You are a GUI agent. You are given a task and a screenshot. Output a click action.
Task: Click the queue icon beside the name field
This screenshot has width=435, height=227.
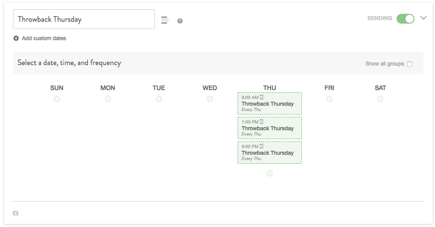point(164,20)
